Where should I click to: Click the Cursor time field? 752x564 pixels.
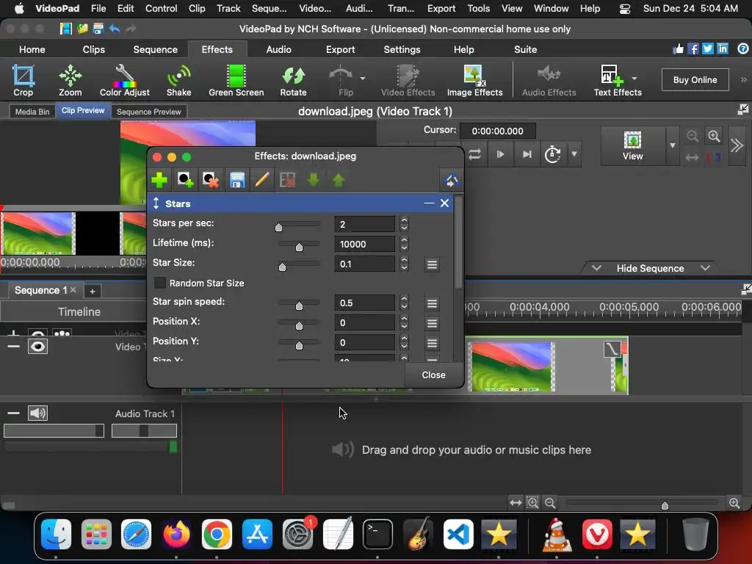[x=497, y=131]
